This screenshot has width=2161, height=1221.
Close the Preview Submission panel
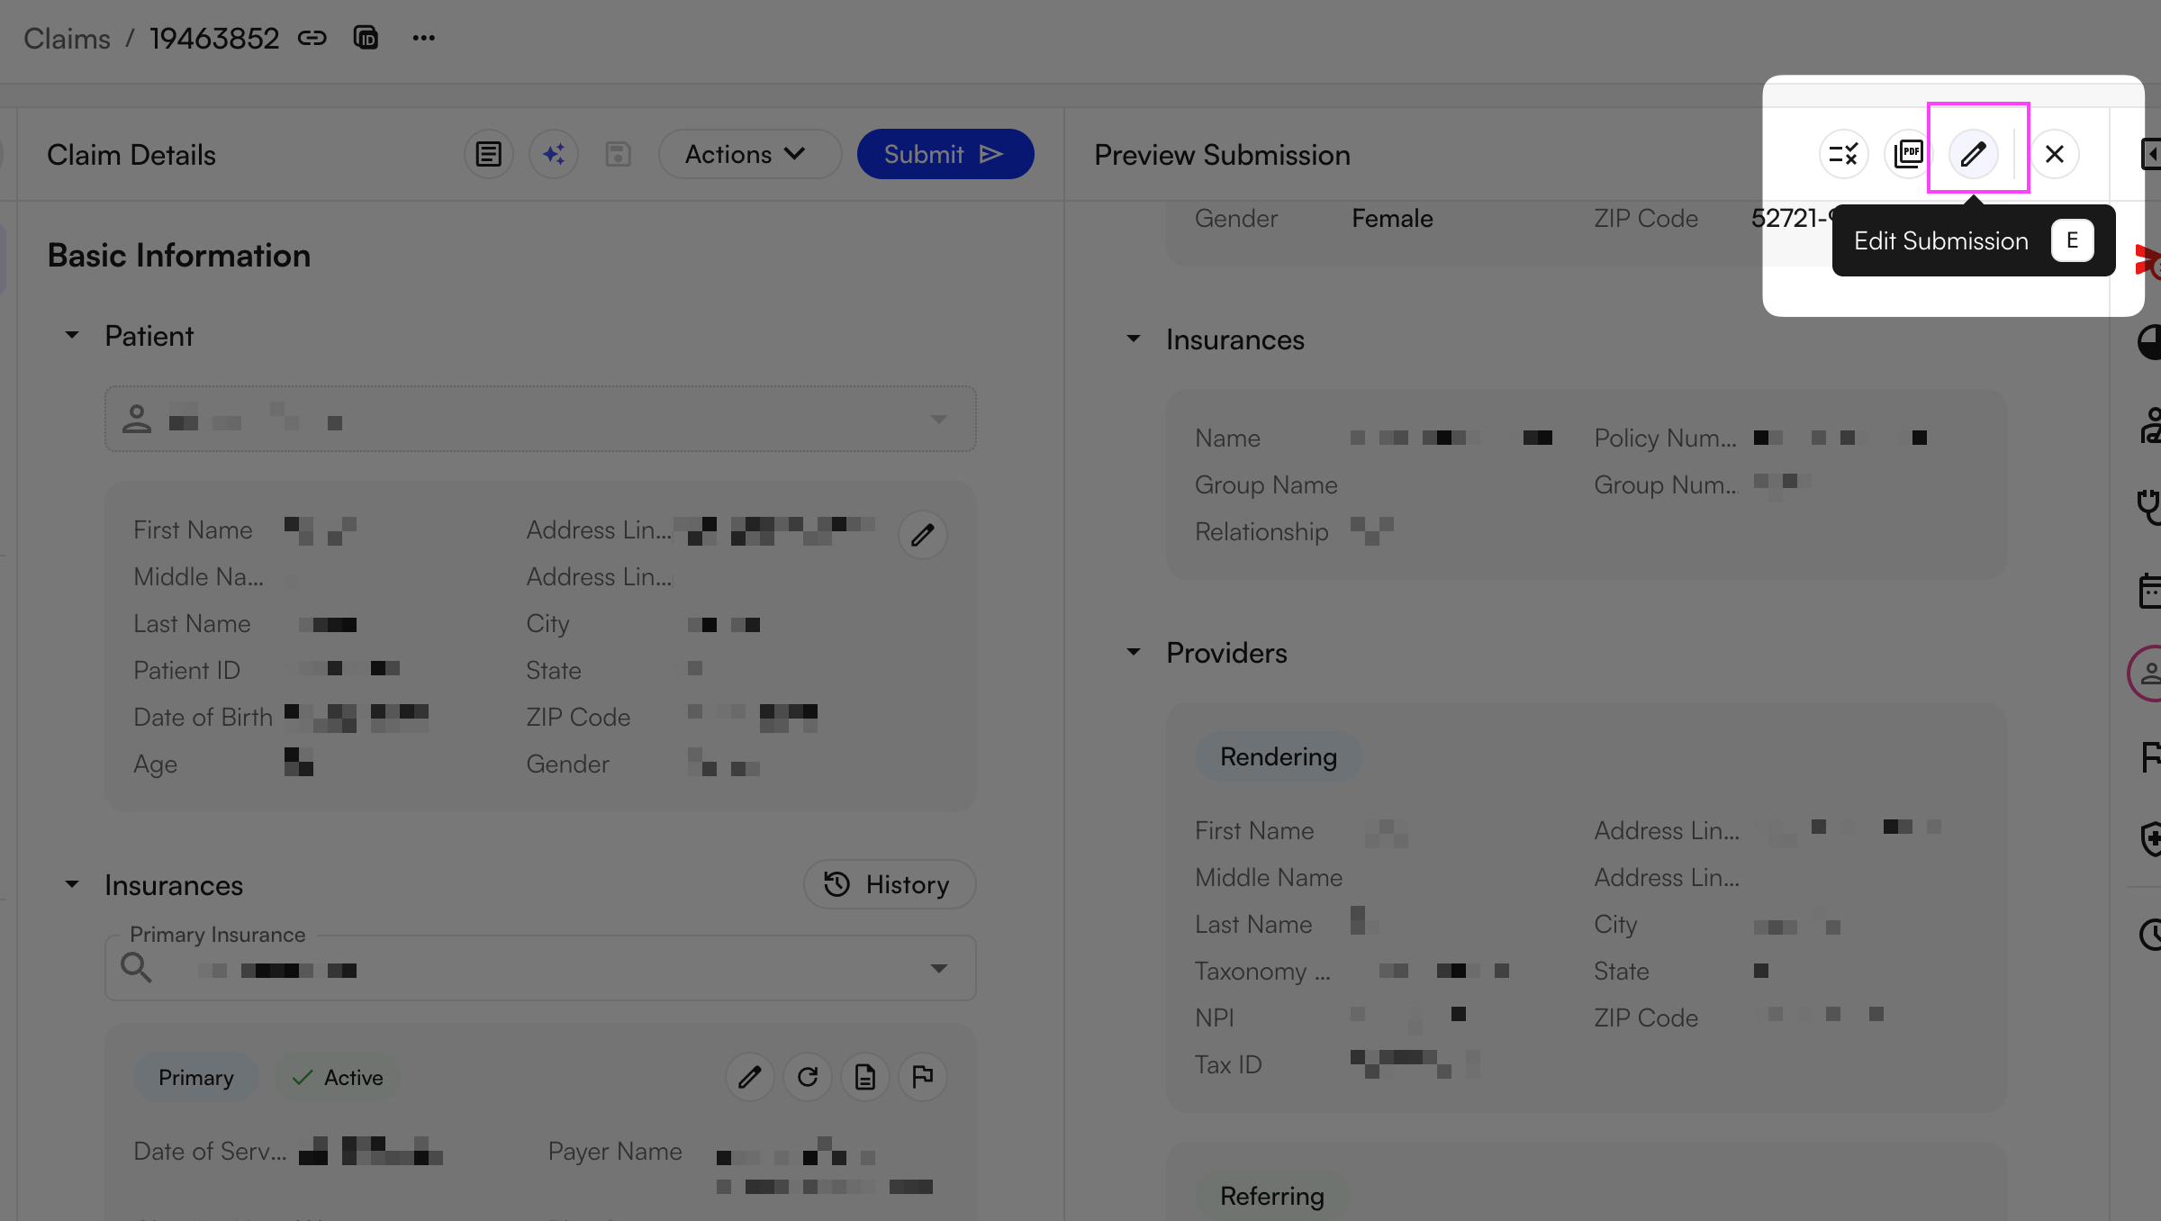tap(2055, 154)
